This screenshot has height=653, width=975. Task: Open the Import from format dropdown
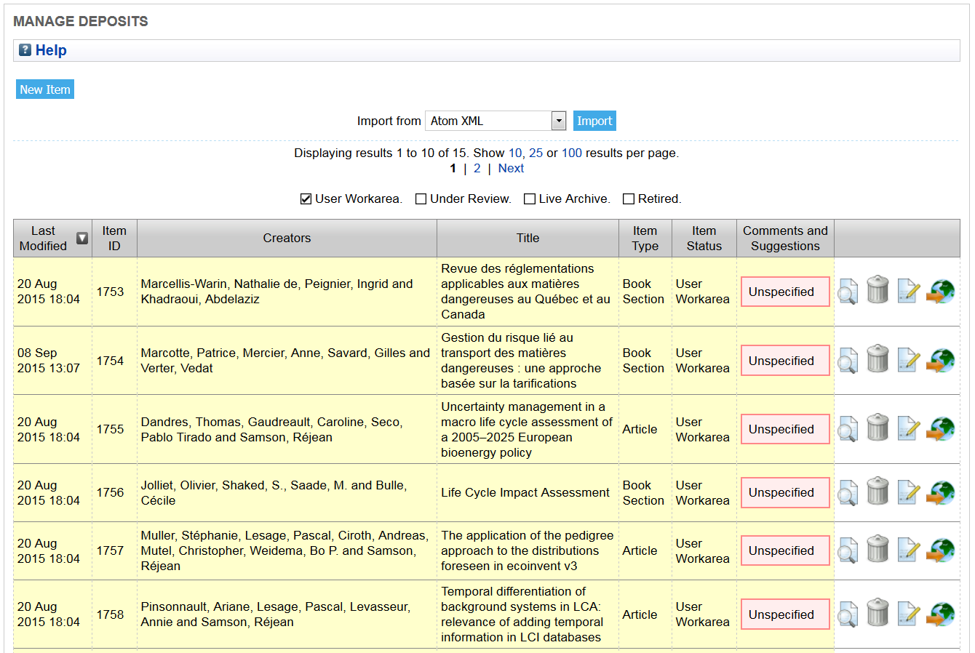496,121
